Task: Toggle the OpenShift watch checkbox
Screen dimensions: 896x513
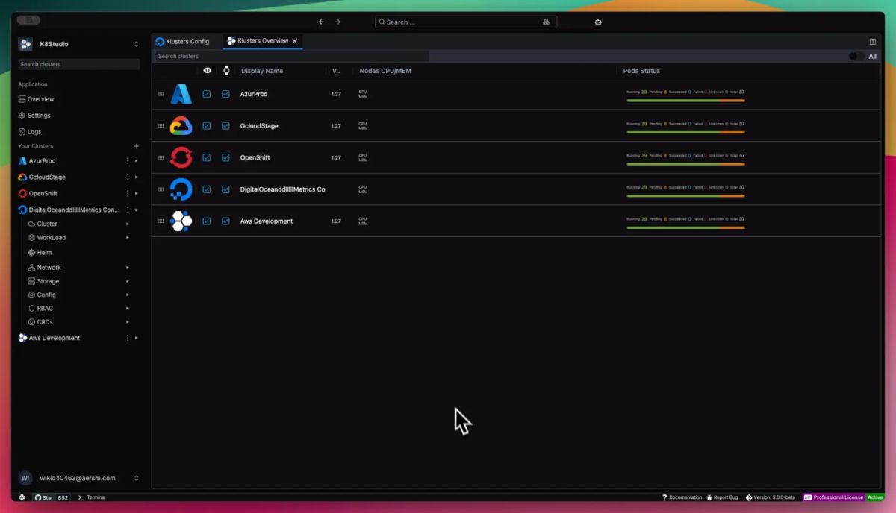Action: tap(225, 158)
